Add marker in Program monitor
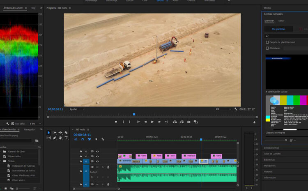Image resolution: width=308 pixels, height=191 pixels. [x=116, y=122]
